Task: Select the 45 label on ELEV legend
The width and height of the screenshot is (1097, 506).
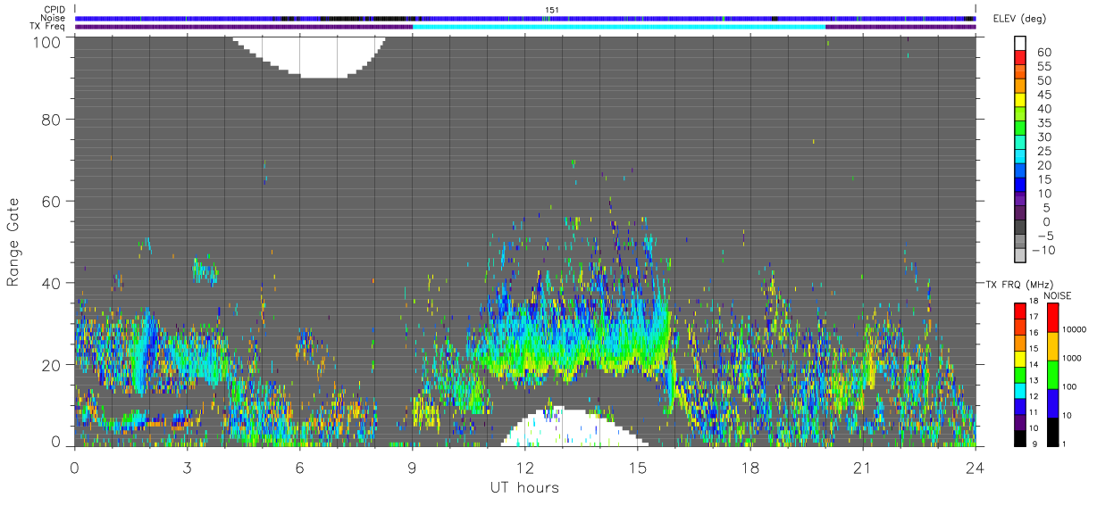Action: [1043, 95]
